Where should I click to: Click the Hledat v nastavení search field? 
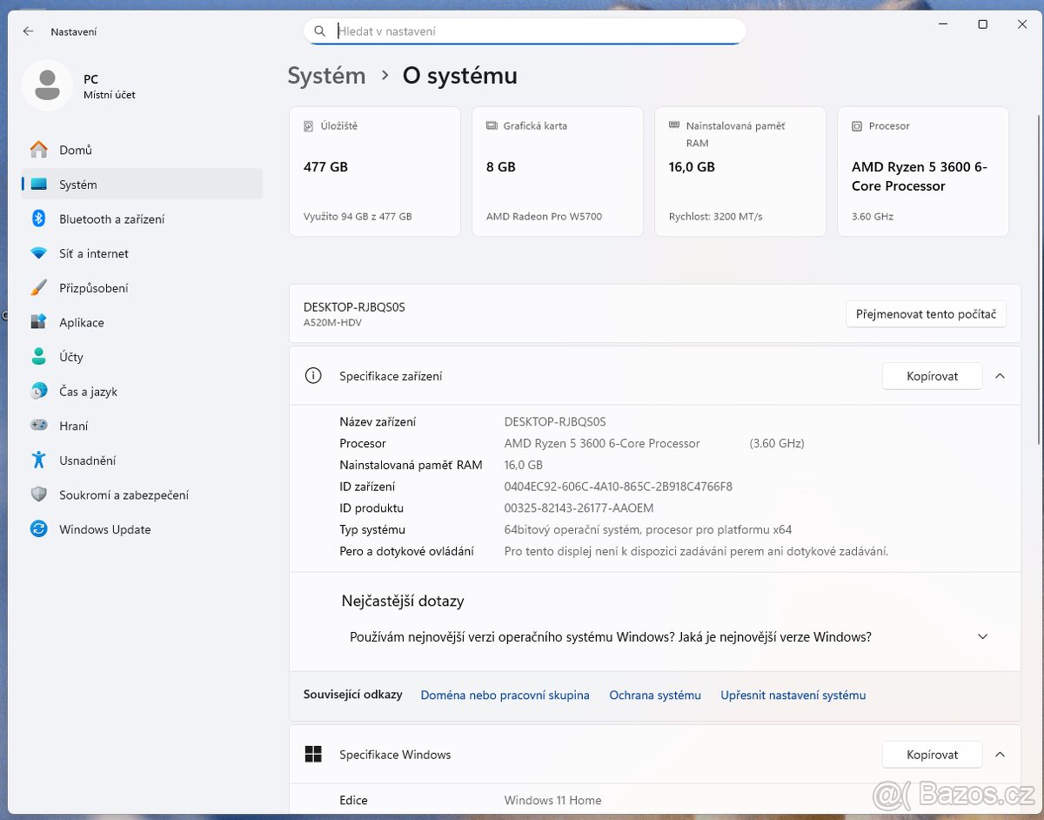point(523,30)
